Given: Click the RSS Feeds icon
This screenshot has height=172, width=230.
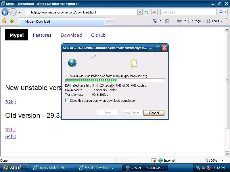Looking at the screenshot, I should pyautogui.click(x=167, y=21).
